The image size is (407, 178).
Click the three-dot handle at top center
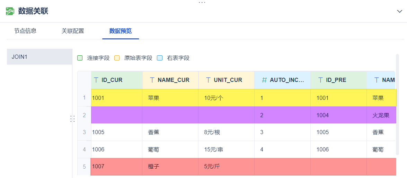(x=202, y=2)
